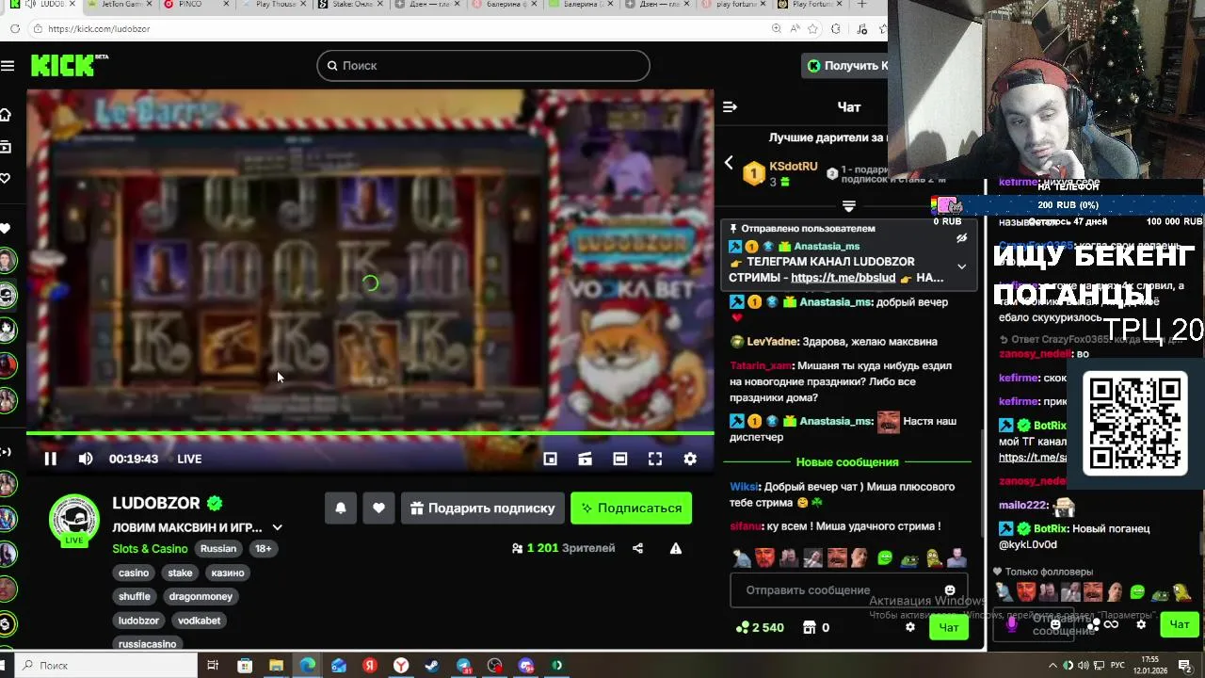Open the t.me/bbslud Telegram link
The width and height of the screenshot is (1205, 678).
point(843,278)
